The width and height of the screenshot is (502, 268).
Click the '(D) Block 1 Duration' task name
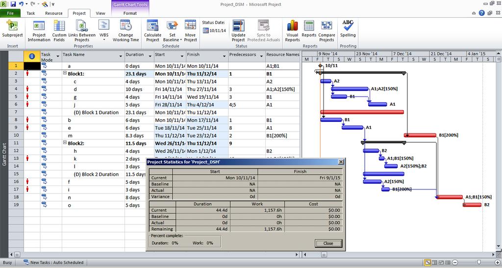(x=96, y=112)
